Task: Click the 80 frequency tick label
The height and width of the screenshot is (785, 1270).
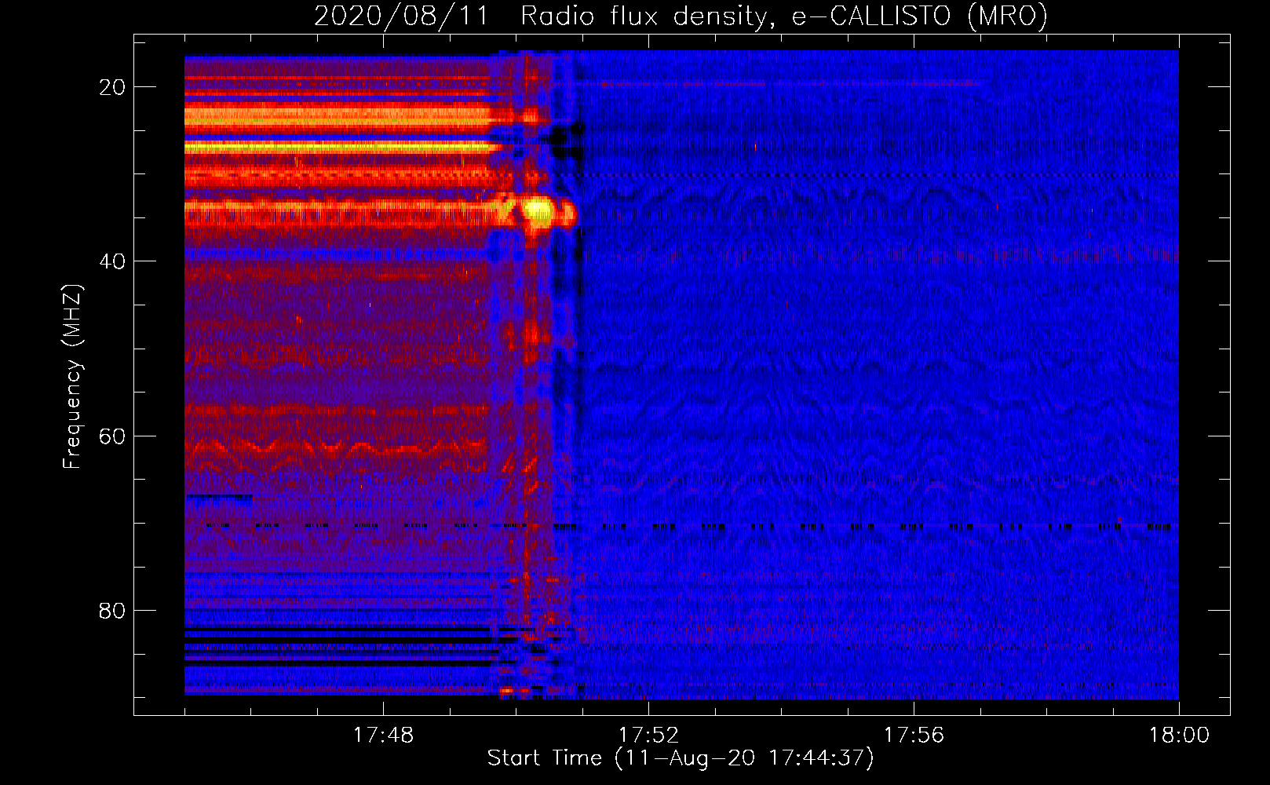Action: [112, 610]
